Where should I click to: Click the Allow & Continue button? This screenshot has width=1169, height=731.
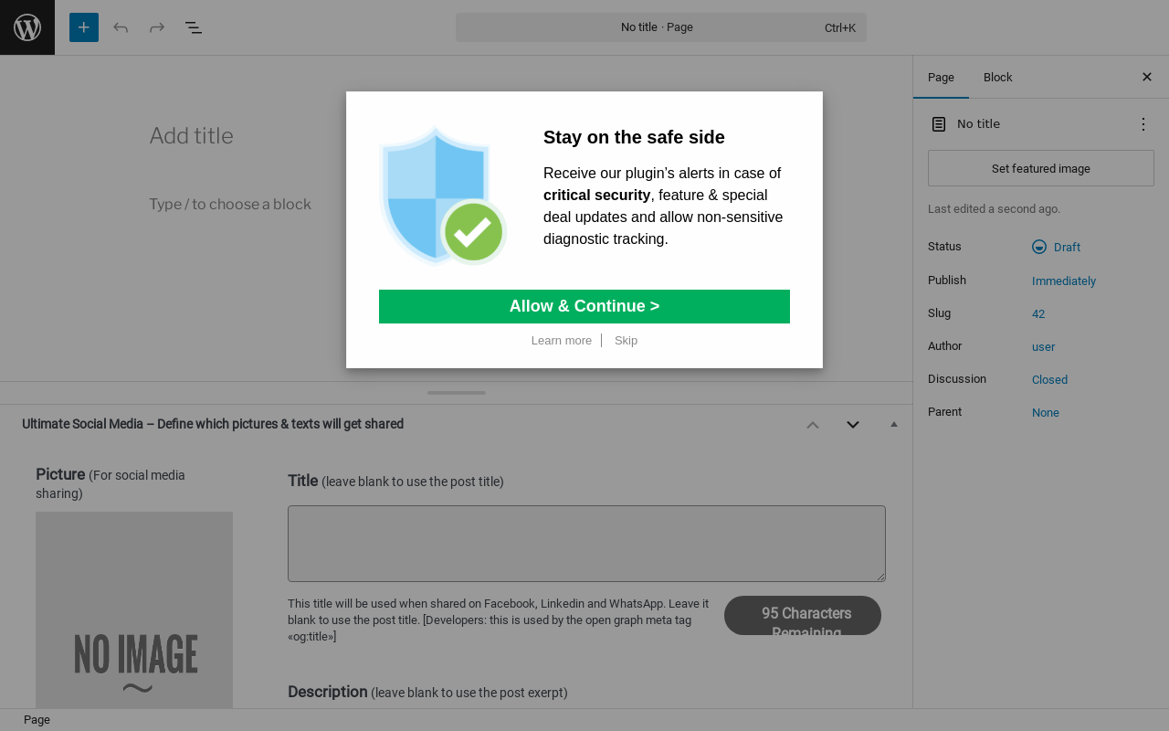pos(584,306)
